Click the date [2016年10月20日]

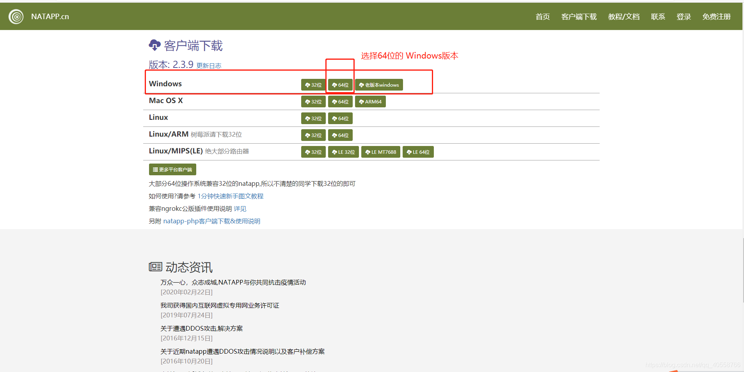[186, 361]
